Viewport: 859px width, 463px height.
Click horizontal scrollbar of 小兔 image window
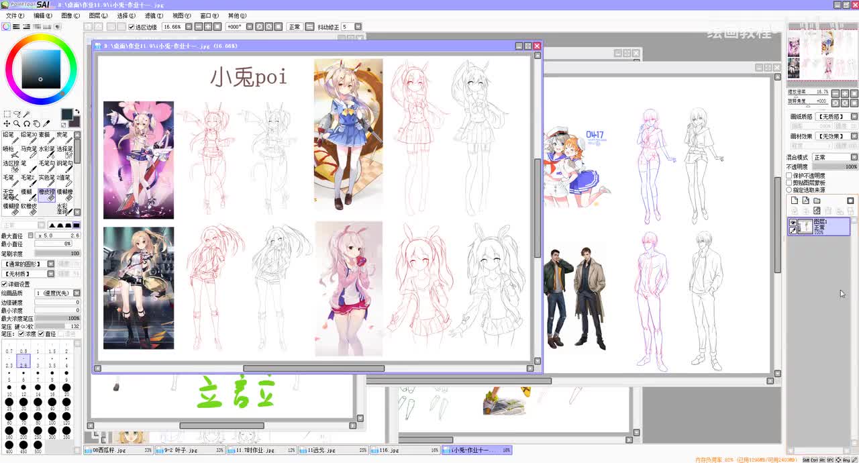pyautogui.click(x=314, y=368)
